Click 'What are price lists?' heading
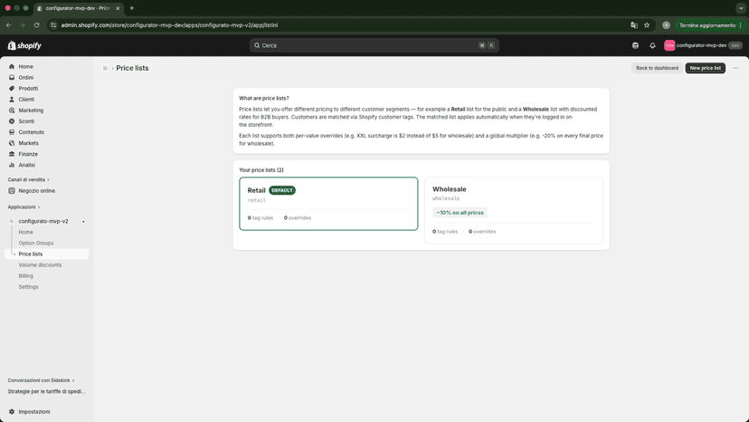749x422 pixels. coord(263,98)
